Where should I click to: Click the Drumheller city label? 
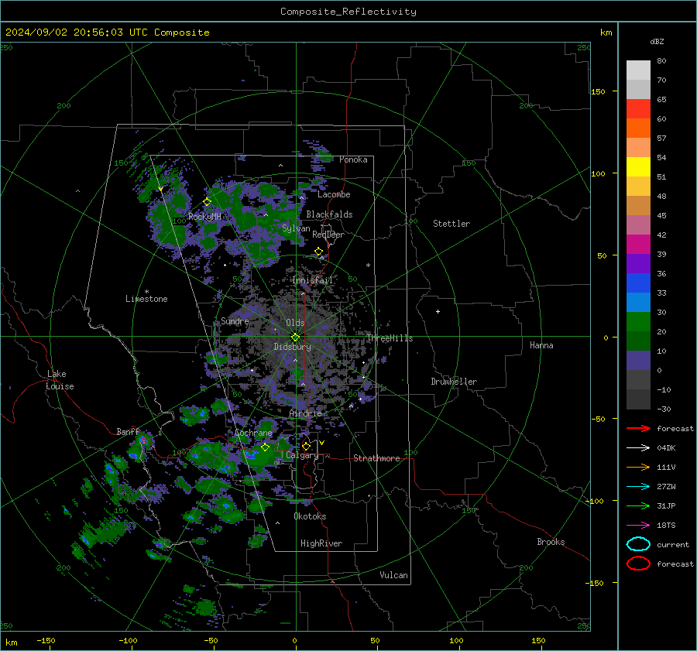454,382
